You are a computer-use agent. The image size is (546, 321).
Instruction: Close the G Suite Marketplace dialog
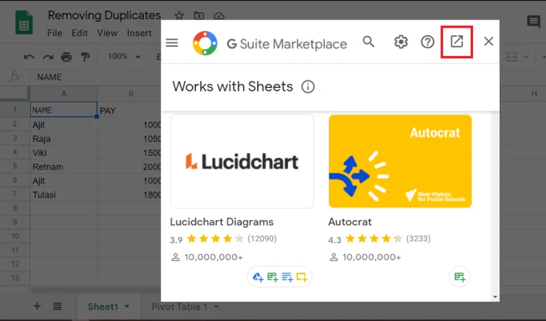(489, 42)
